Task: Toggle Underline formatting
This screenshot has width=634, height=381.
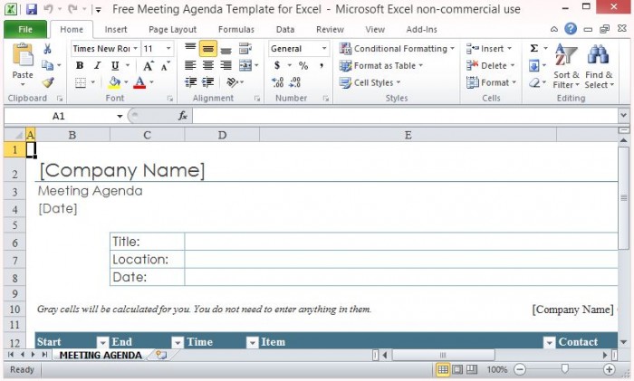Action: pos(115,65)
